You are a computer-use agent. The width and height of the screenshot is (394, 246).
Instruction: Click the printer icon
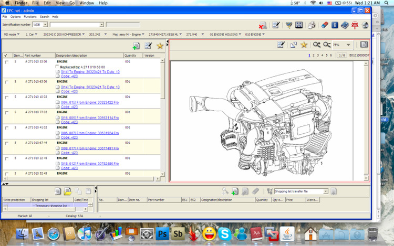click(312, 25)
